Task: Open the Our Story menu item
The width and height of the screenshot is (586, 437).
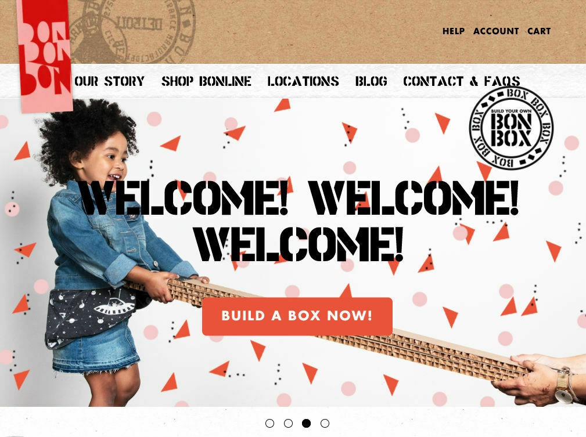Action: tap(110, 81)
